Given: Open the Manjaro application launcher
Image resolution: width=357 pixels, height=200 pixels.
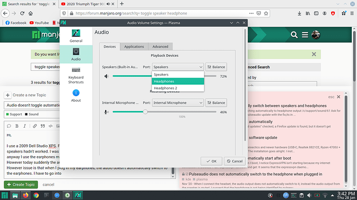Looking at the screenshot, I should [x=5, y=195].
